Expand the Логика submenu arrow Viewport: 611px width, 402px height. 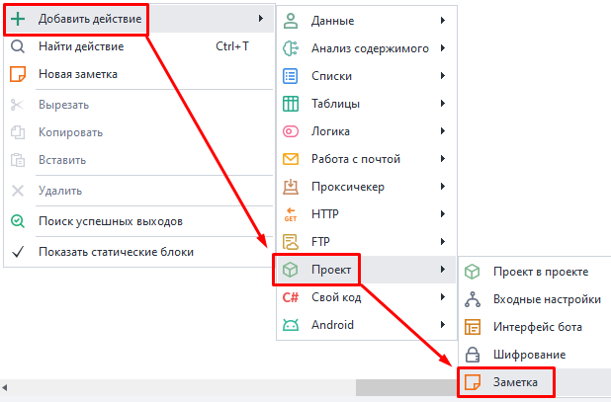[443, 130]
